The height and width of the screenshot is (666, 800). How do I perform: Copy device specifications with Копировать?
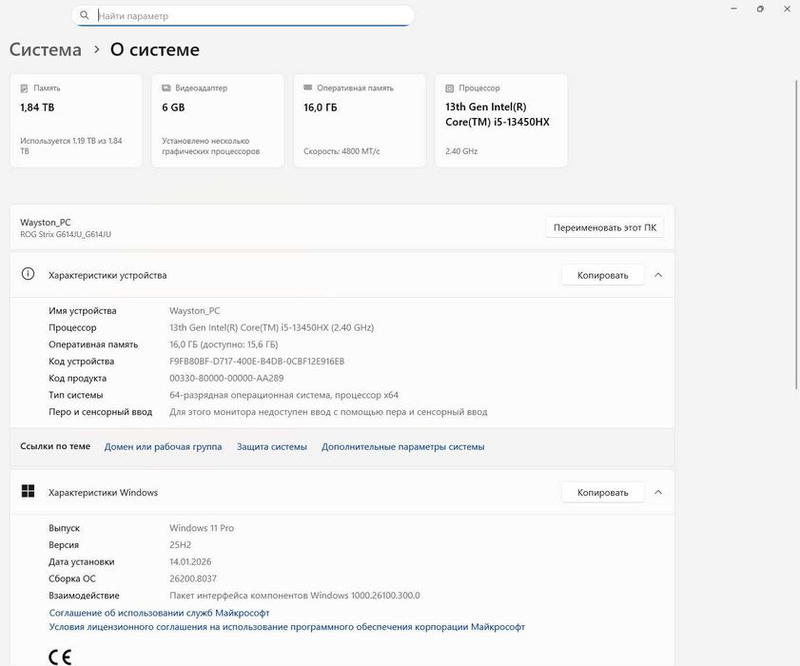pyautogui.click(x=602, y=275)
